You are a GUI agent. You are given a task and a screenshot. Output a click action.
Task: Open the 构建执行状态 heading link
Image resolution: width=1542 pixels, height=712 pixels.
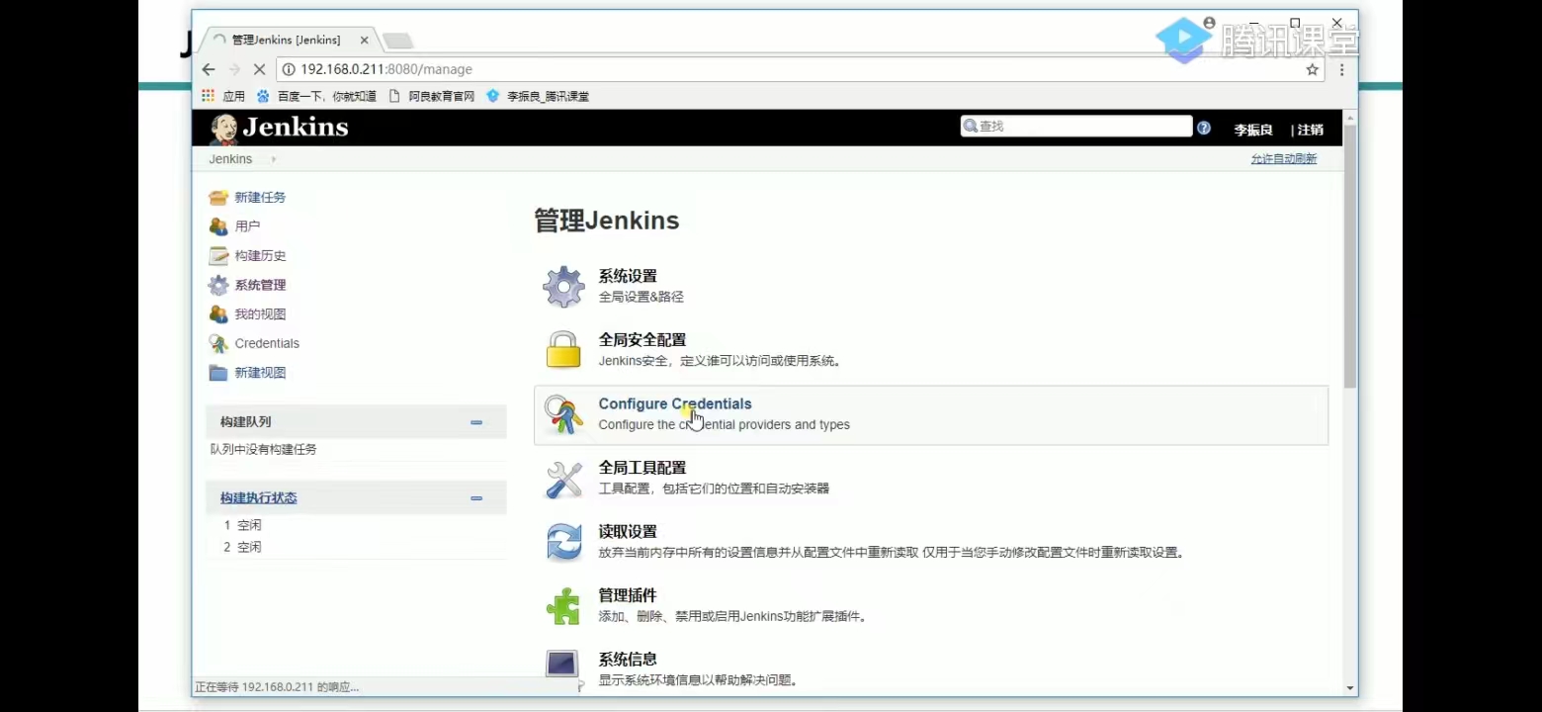(259, 498)
